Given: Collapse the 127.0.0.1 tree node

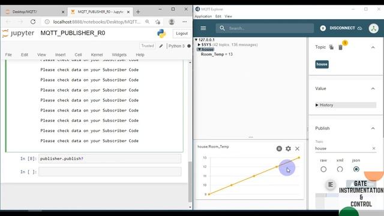Looking at the screenshot, I should 196,40.
